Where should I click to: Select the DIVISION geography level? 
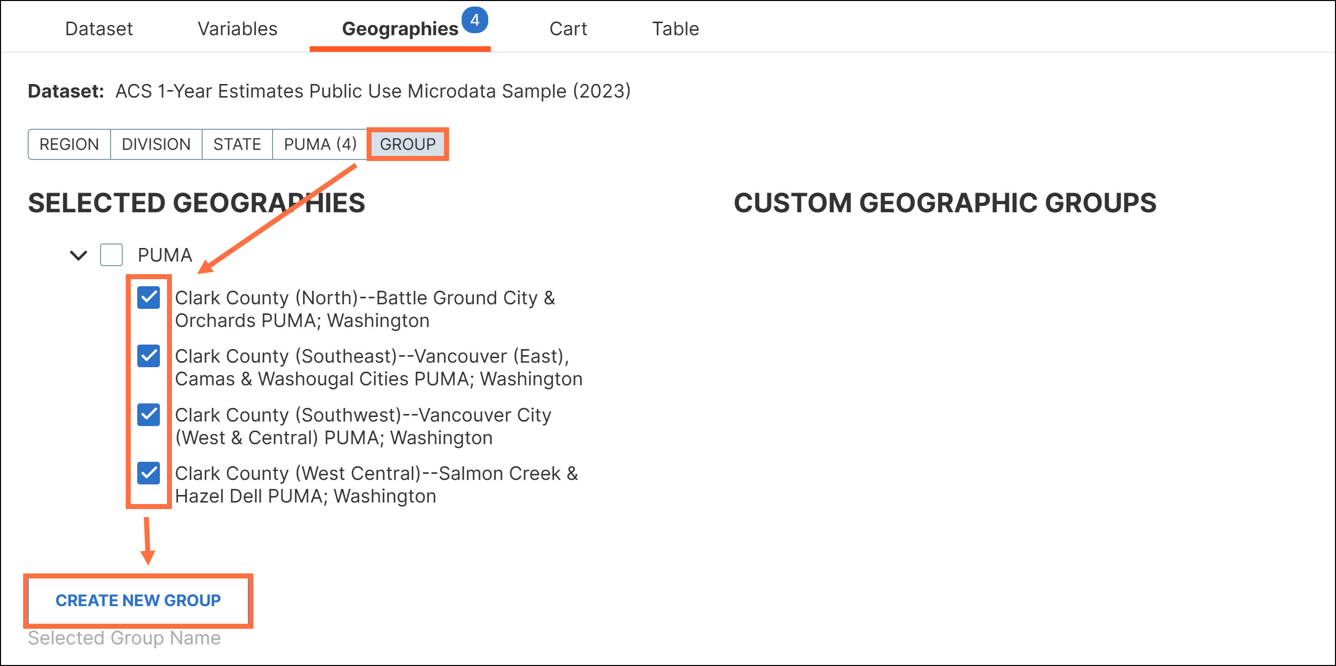click(x=156, y=144)
